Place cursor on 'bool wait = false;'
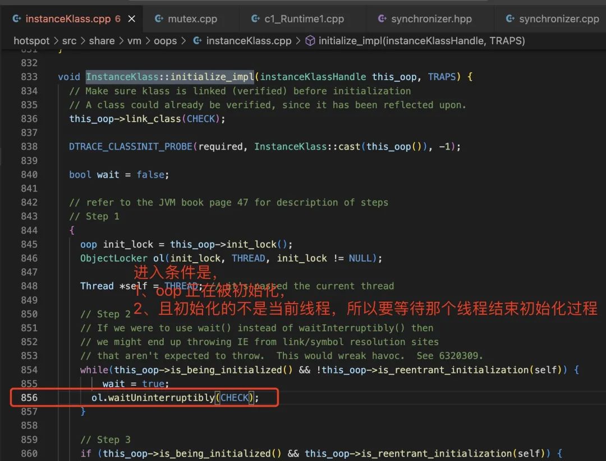606x461 pixels. tap(119, 175)
